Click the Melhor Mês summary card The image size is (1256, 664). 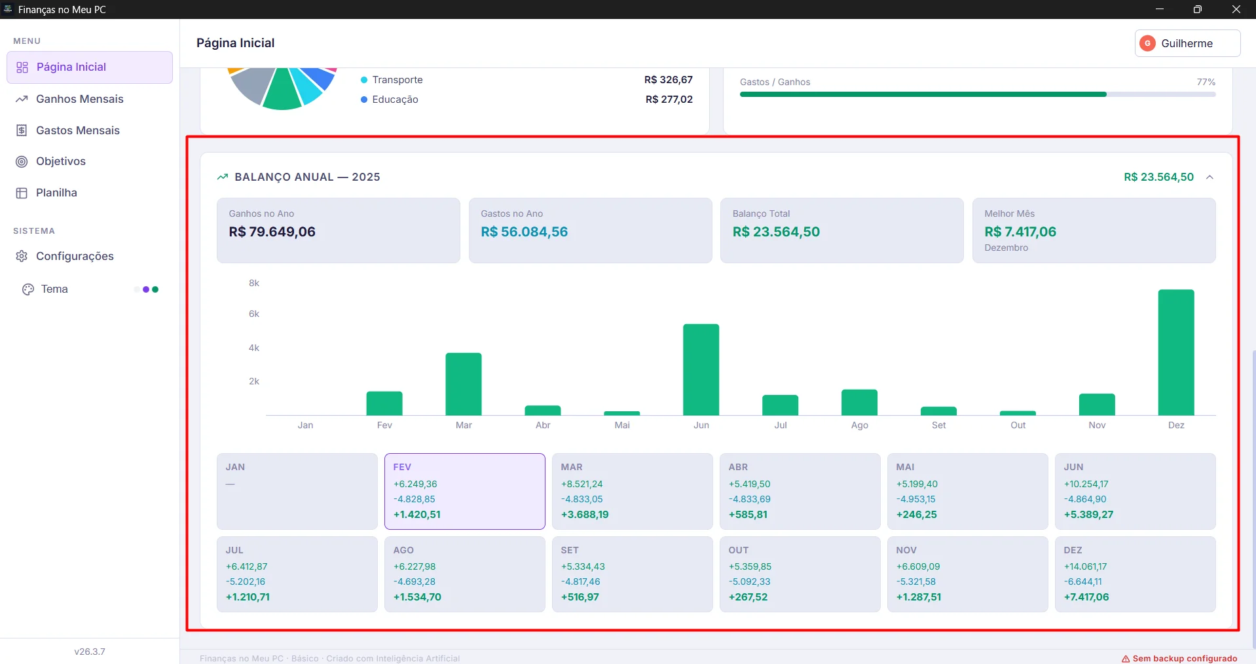coord(1093,231)
